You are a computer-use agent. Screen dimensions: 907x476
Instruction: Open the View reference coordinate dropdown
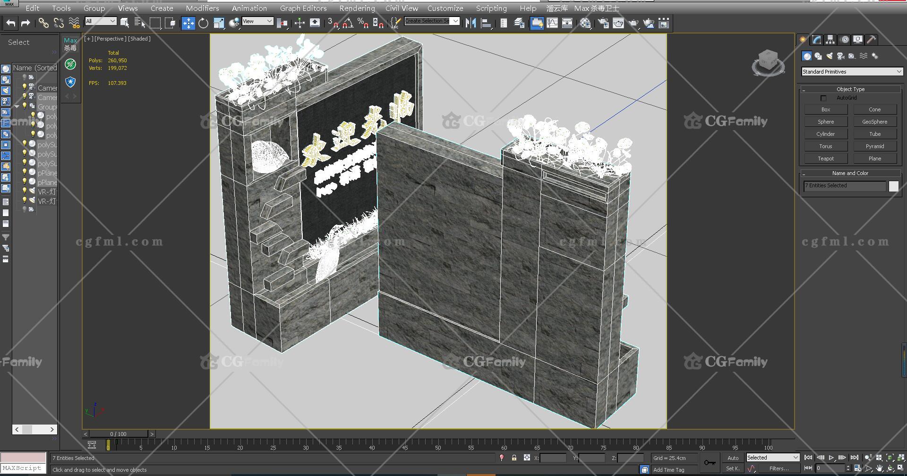pyautogui.click(x=257, y=21)
